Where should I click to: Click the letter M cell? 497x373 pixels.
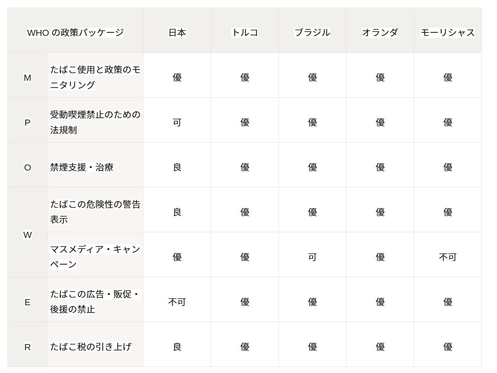tap(28, 78)
